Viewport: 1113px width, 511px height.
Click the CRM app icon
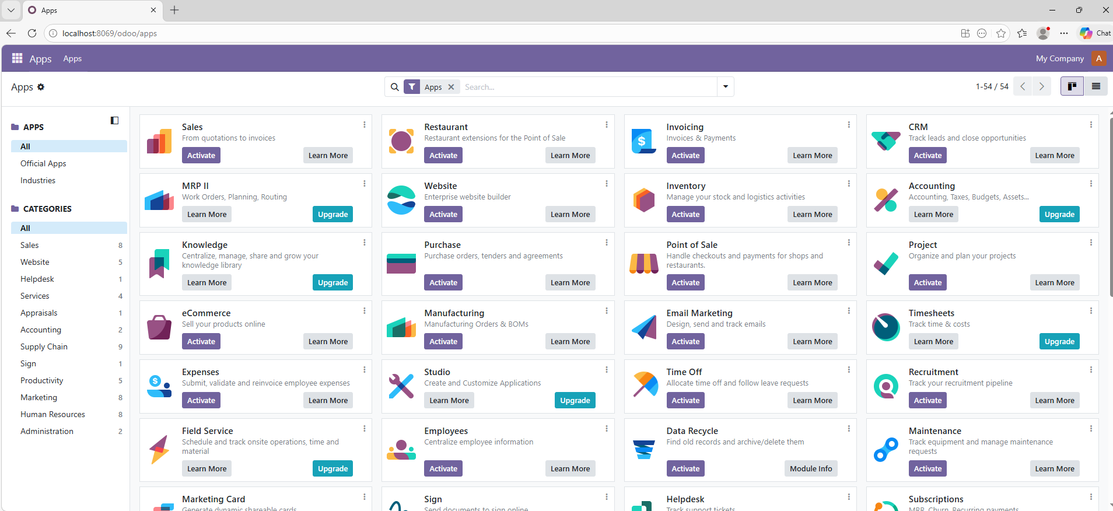(886, 141)
